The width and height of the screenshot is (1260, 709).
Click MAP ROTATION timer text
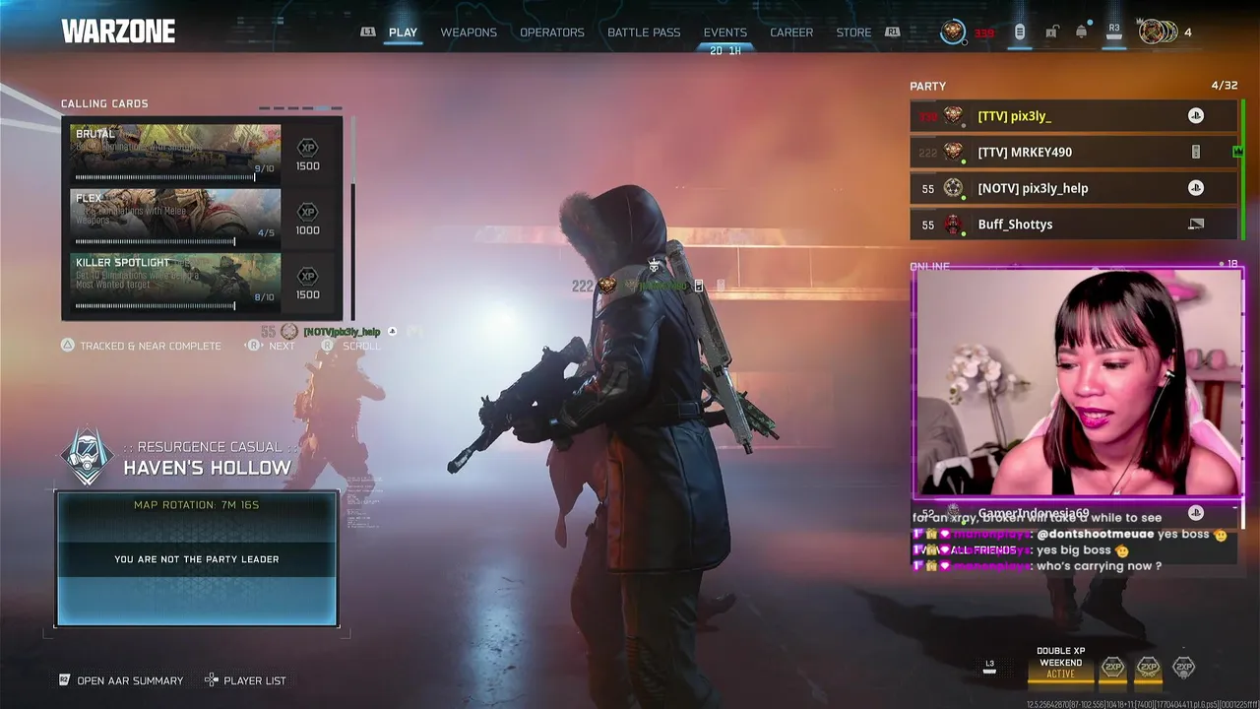coord(197,505)
